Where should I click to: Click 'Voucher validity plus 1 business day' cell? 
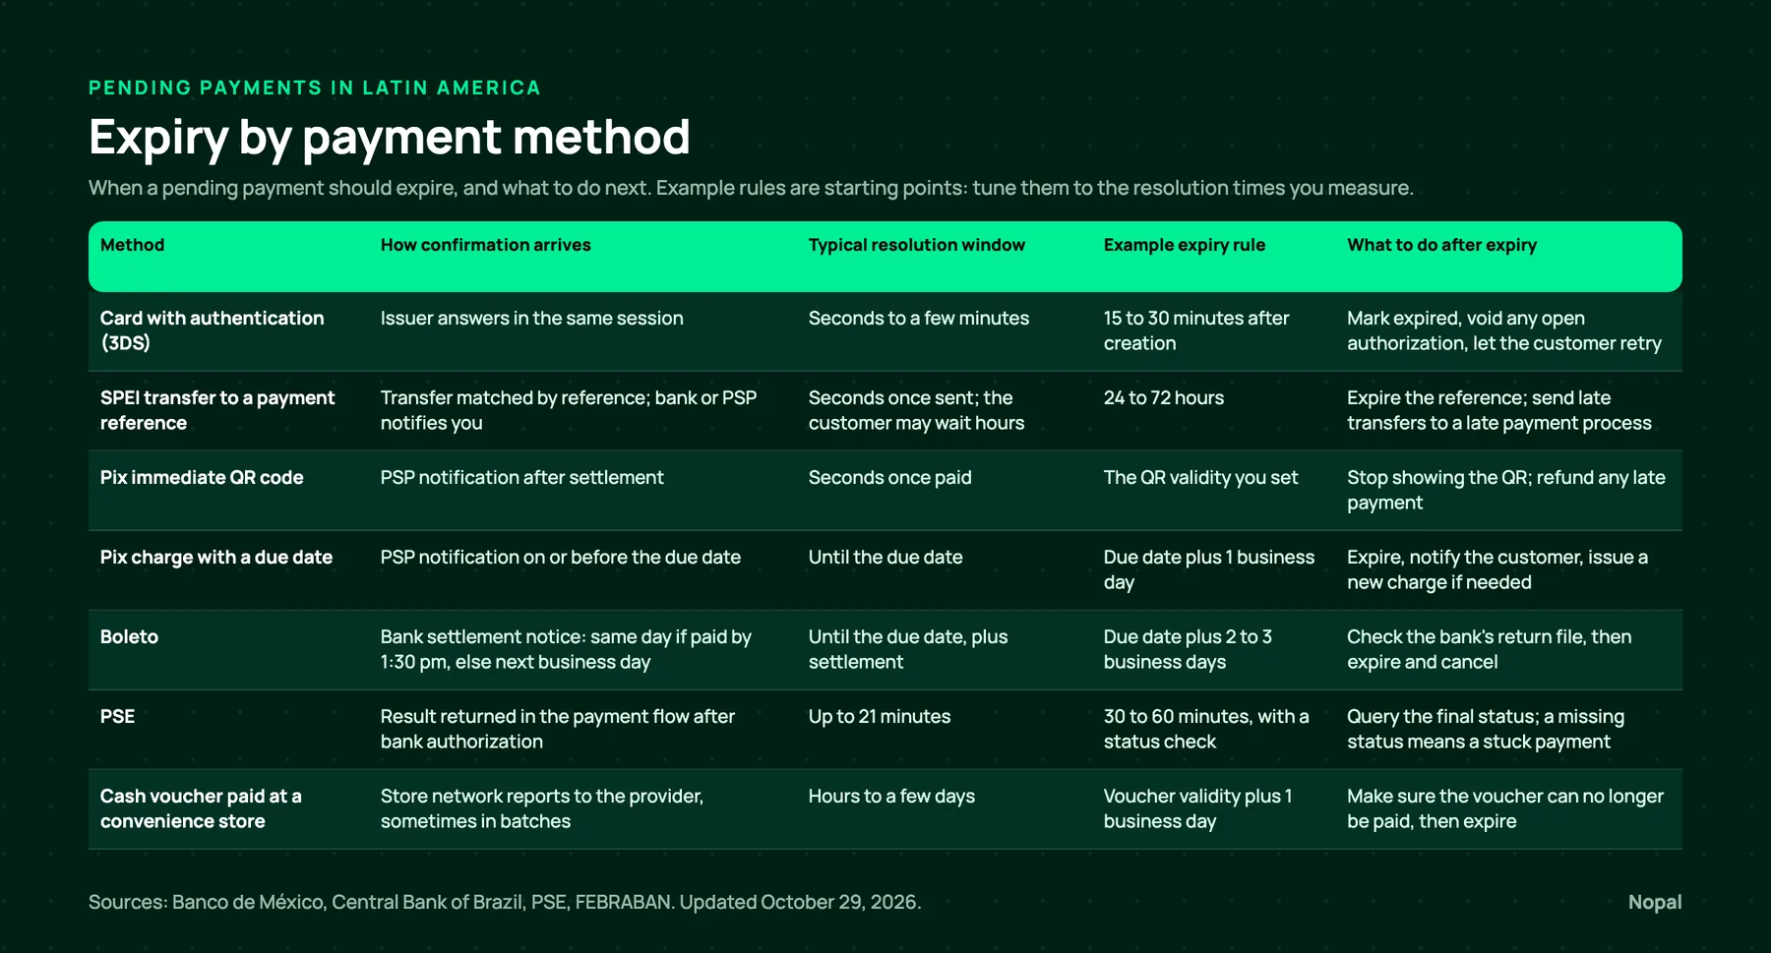pos(1197,808)
